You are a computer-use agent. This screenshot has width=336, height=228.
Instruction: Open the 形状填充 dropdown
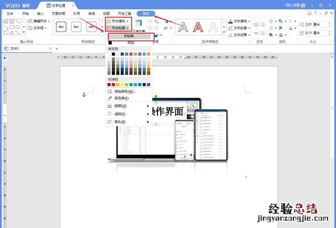pyautogui.click(x=118, y=21)
